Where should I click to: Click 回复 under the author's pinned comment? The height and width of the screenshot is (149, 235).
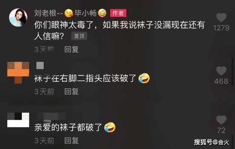[72, 49]
